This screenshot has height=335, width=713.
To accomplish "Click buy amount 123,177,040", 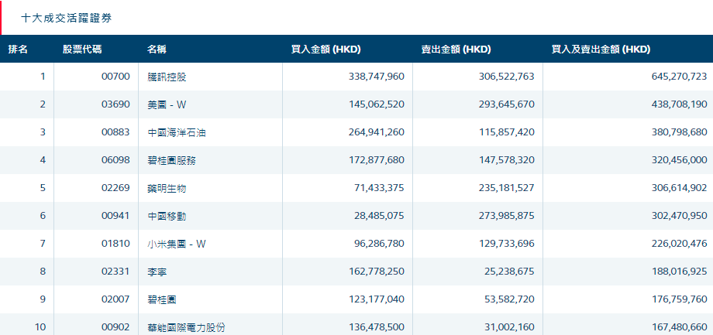I will point(377,299).
